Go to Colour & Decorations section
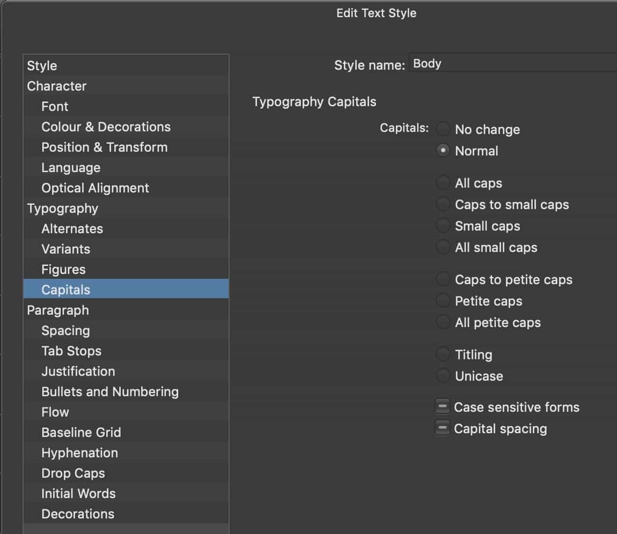 (x=106, y=127)
